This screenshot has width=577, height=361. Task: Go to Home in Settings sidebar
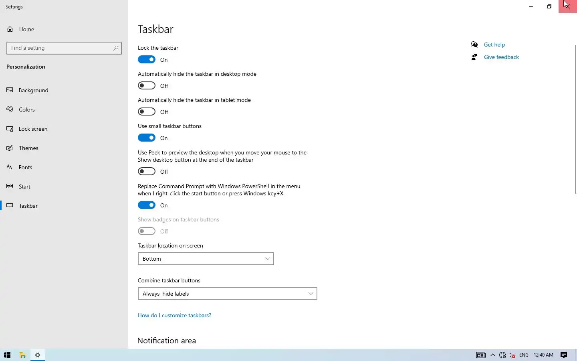[64, 29]
